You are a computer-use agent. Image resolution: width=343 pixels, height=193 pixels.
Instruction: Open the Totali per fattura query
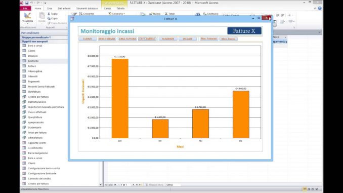[37, 133]
